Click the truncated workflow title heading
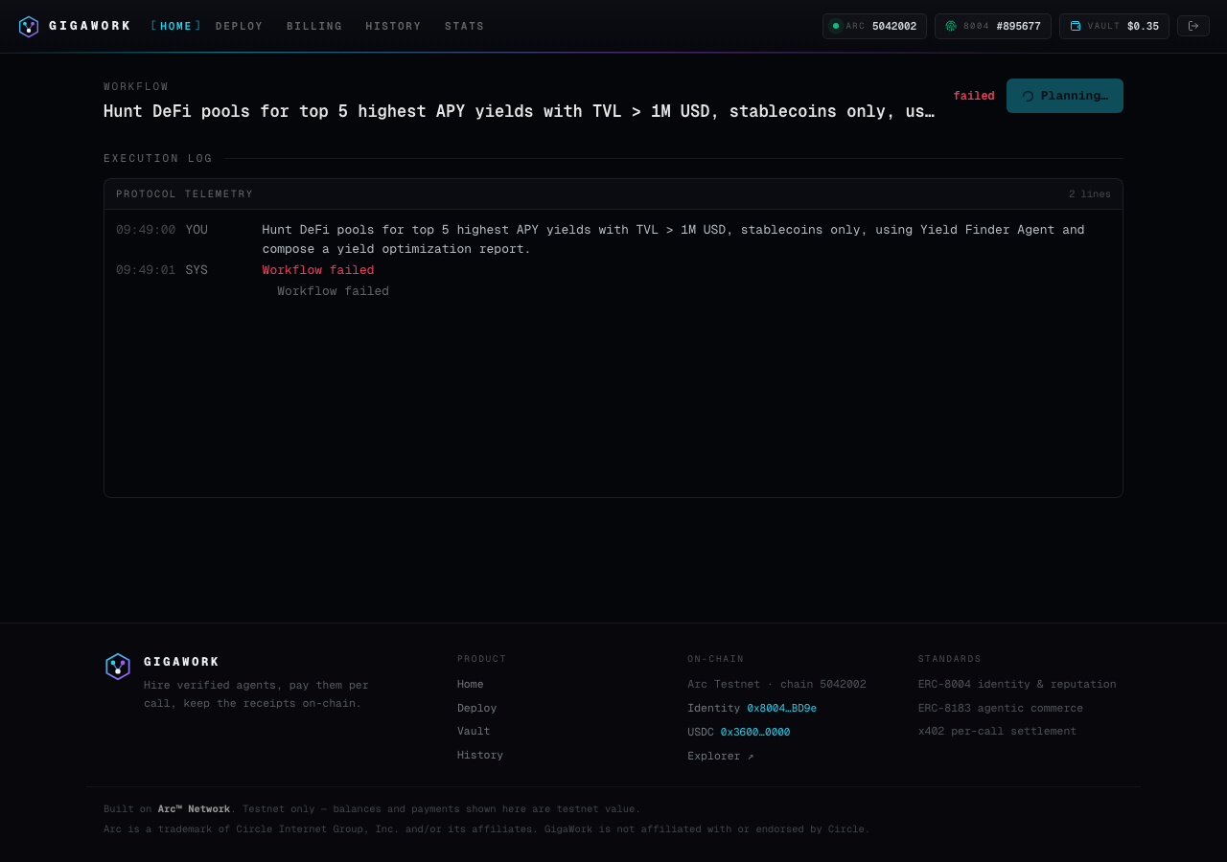Viewport: 1227px width, 862px height. (519, 112)
